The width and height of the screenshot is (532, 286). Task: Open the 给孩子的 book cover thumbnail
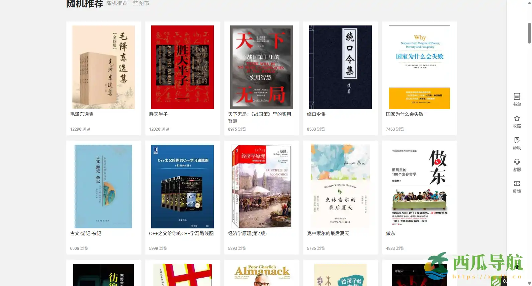coord(340,275)
